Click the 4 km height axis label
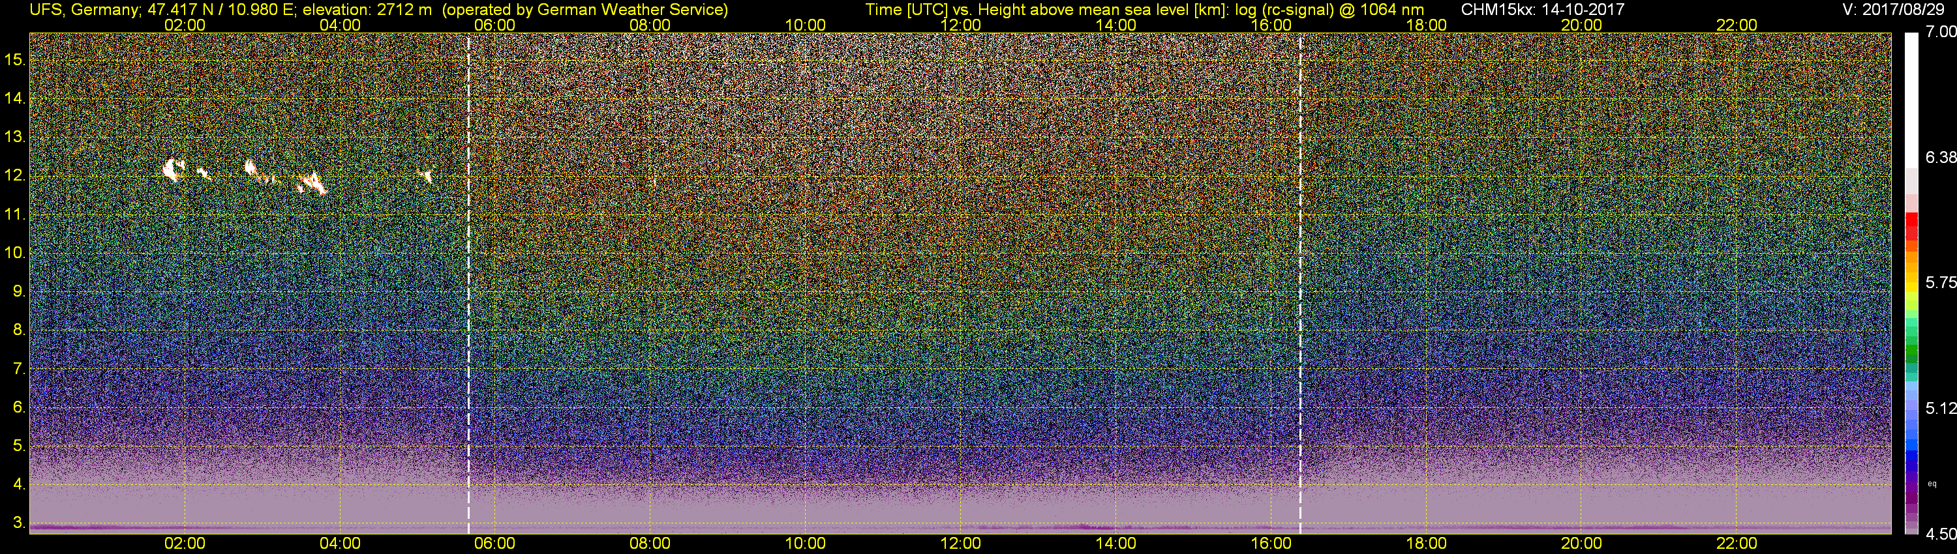 click(19, 484)
